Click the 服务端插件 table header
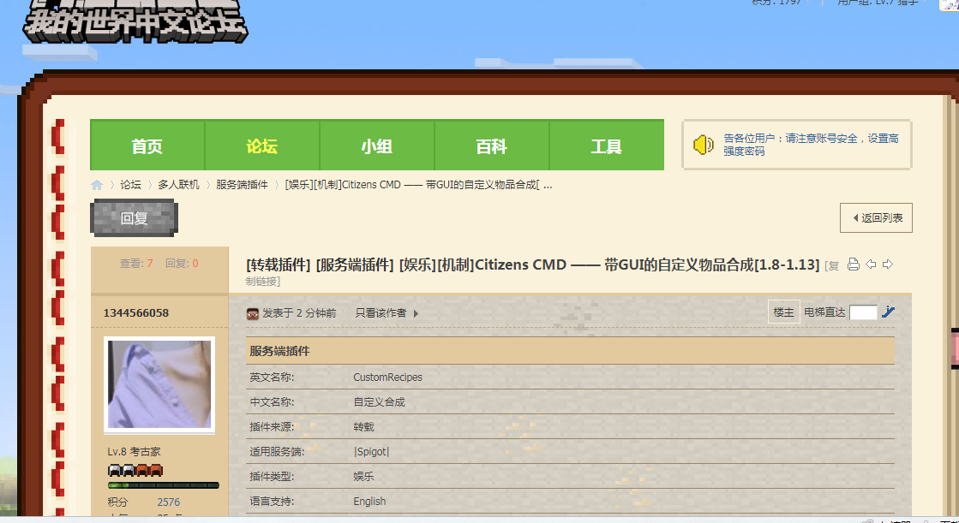 (x=570, y=351)
